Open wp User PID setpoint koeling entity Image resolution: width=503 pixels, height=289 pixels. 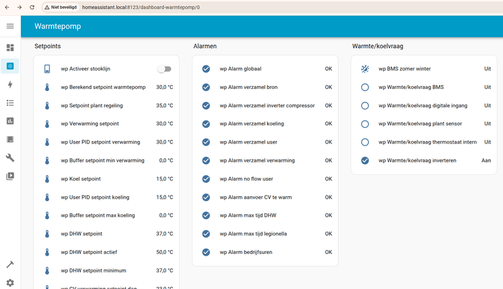[95, 197]
